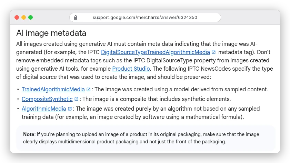Viewport: 290px width, 163px height.
Task: Click the 'AI image metadata' heading
Action: (x=51, y=33)
